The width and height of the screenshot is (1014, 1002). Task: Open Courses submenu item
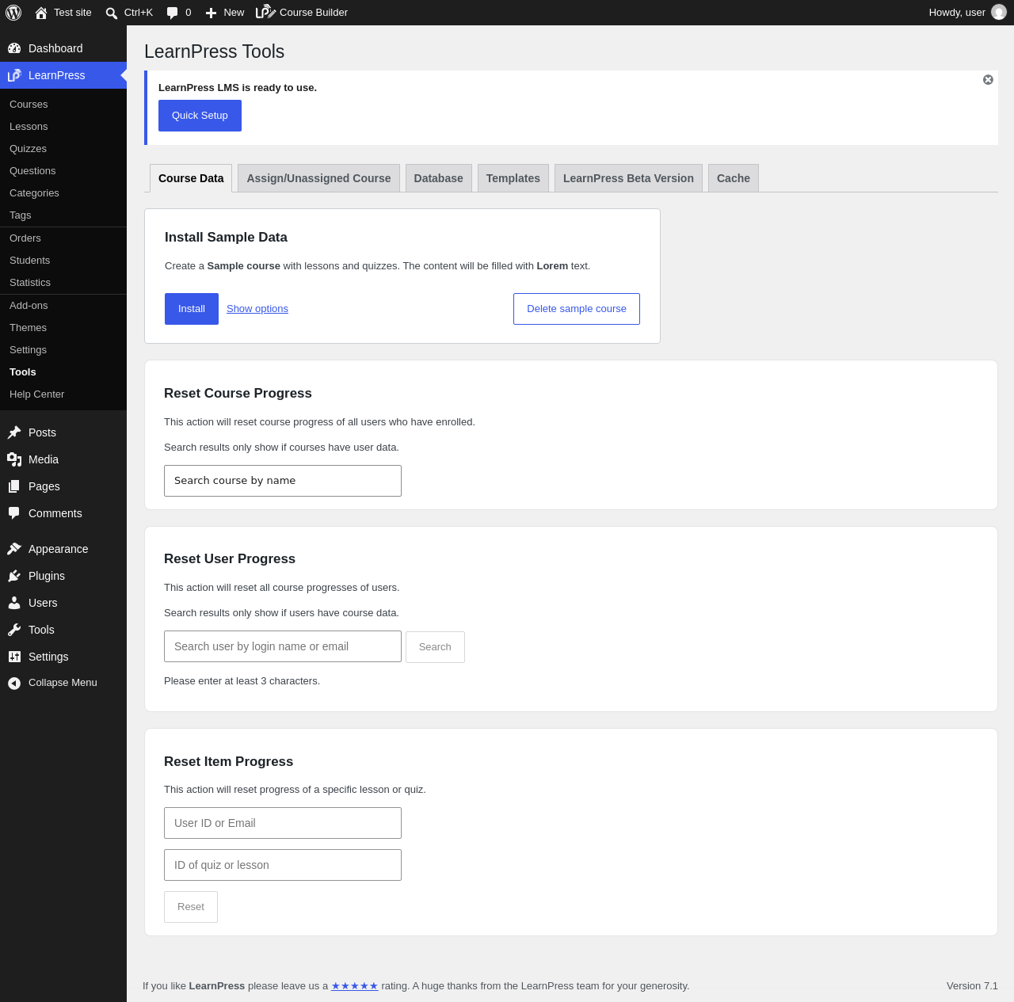pyautogui.click(x=63, y=105)
